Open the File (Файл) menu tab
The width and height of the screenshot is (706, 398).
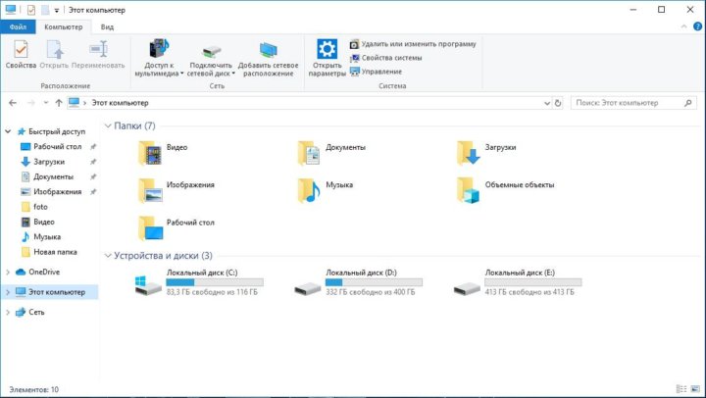tap(19, 27)
